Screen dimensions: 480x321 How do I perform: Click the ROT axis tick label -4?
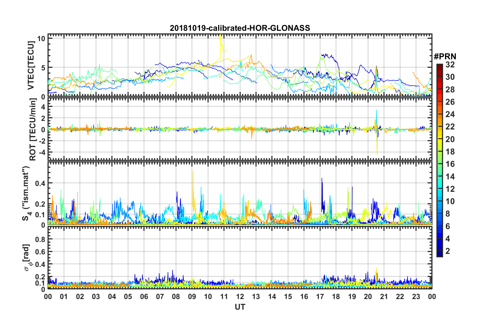click(42, 152)
